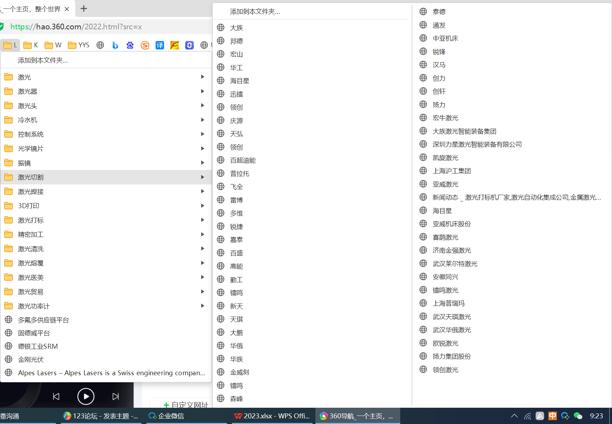Open the Bing bookmark icon
Image resolution: width=612 pixels, height=424 pixels.
click(115, 45)
